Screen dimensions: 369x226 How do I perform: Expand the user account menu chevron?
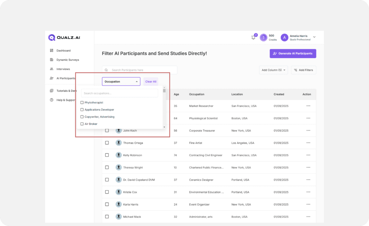[314, 37]
